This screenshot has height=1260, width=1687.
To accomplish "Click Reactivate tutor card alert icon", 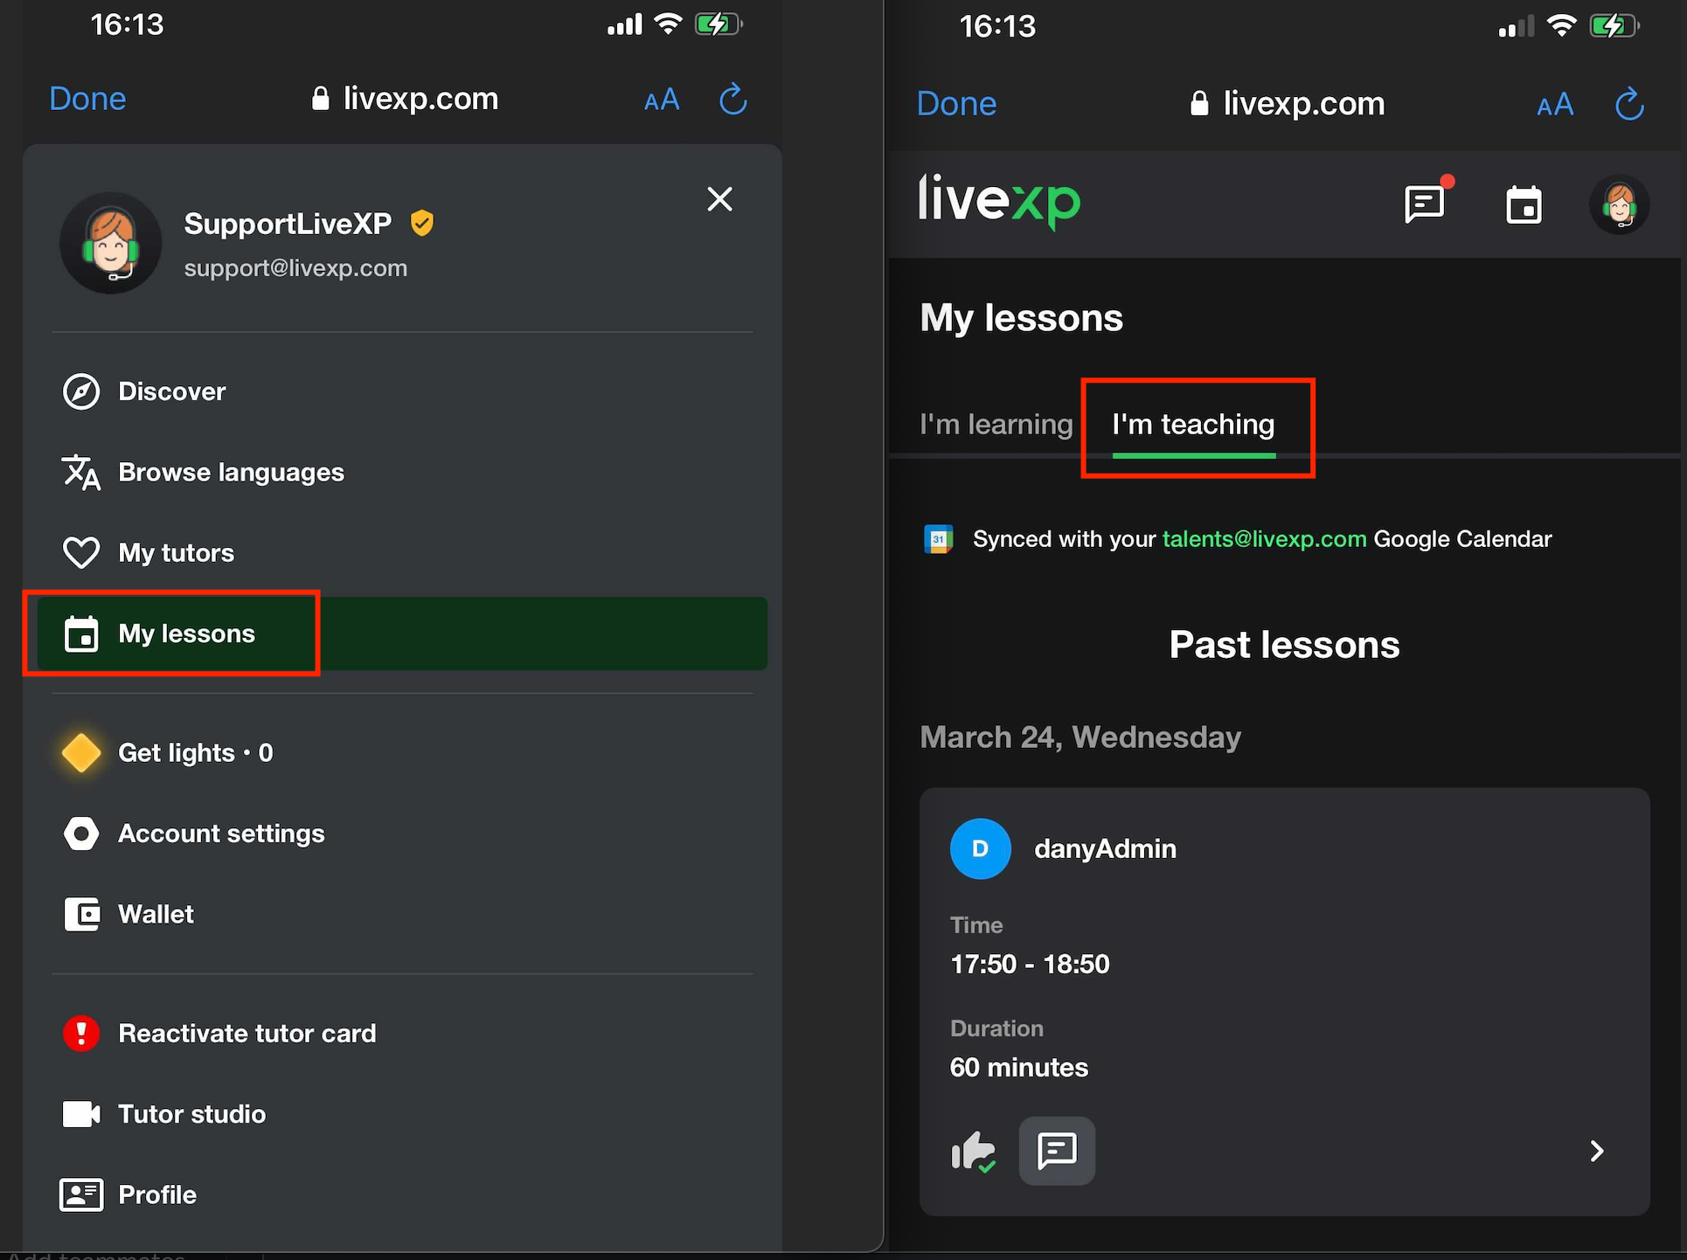I will point(81,1034).
